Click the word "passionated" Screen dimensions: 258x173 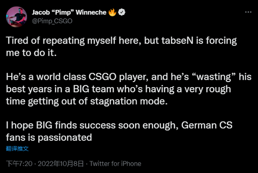(x=65, y=137)
